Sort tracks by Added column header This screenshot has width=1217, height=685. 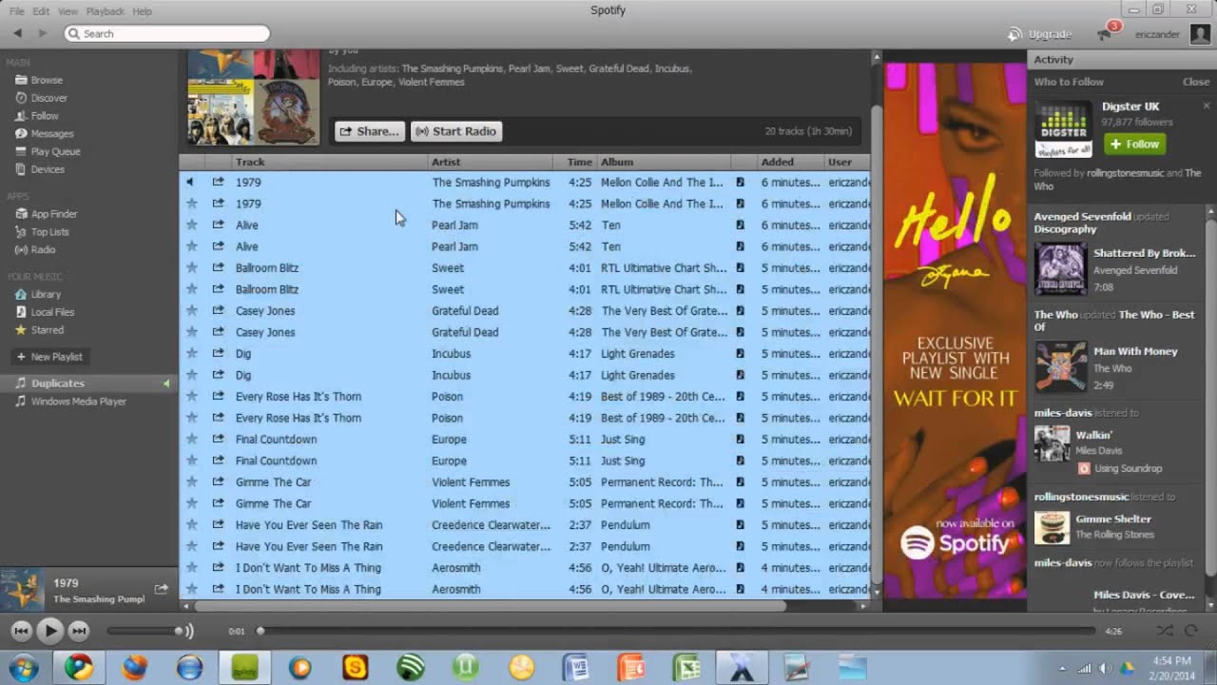coord(790,162)
